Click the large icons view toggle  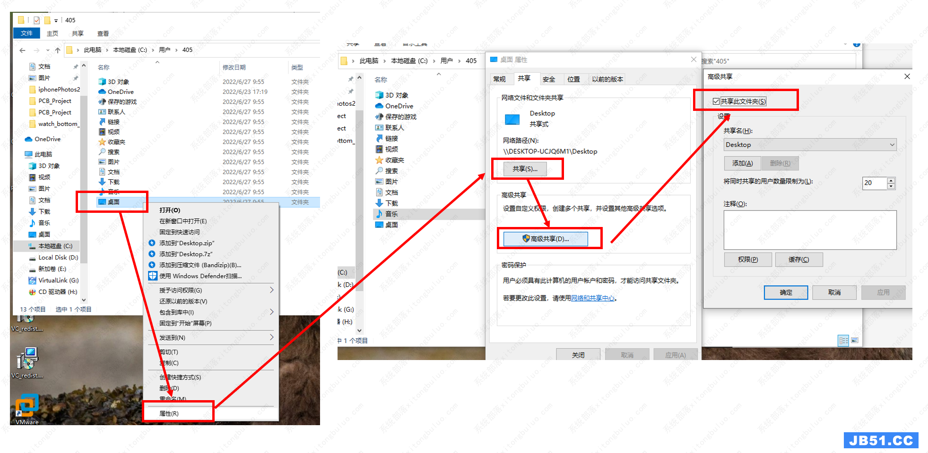[x=854, y=340]
